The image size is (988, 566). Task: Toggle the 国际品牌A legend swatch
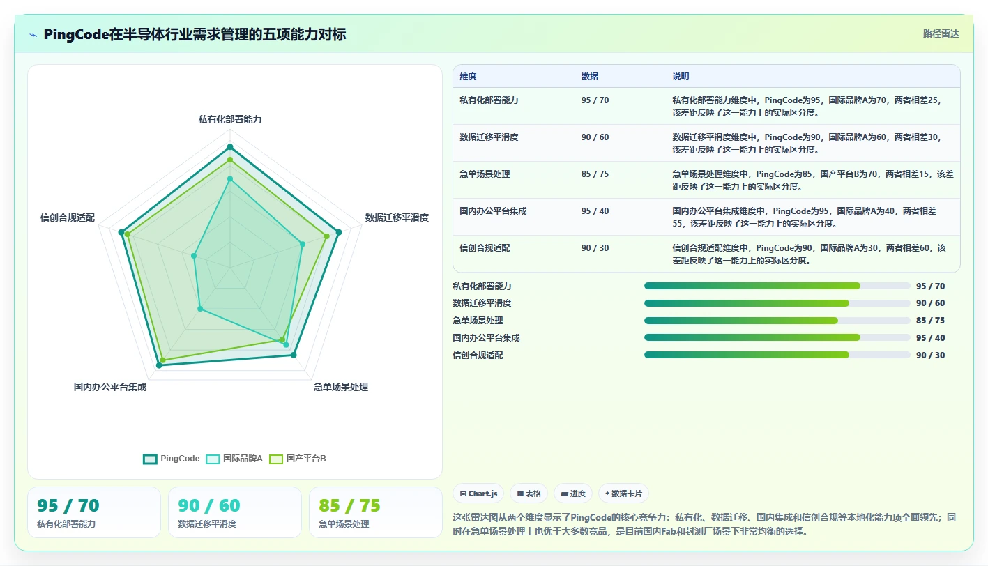tap(213, 459)
